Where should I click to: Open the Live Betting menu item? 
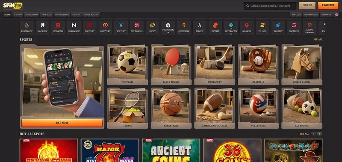62,15
